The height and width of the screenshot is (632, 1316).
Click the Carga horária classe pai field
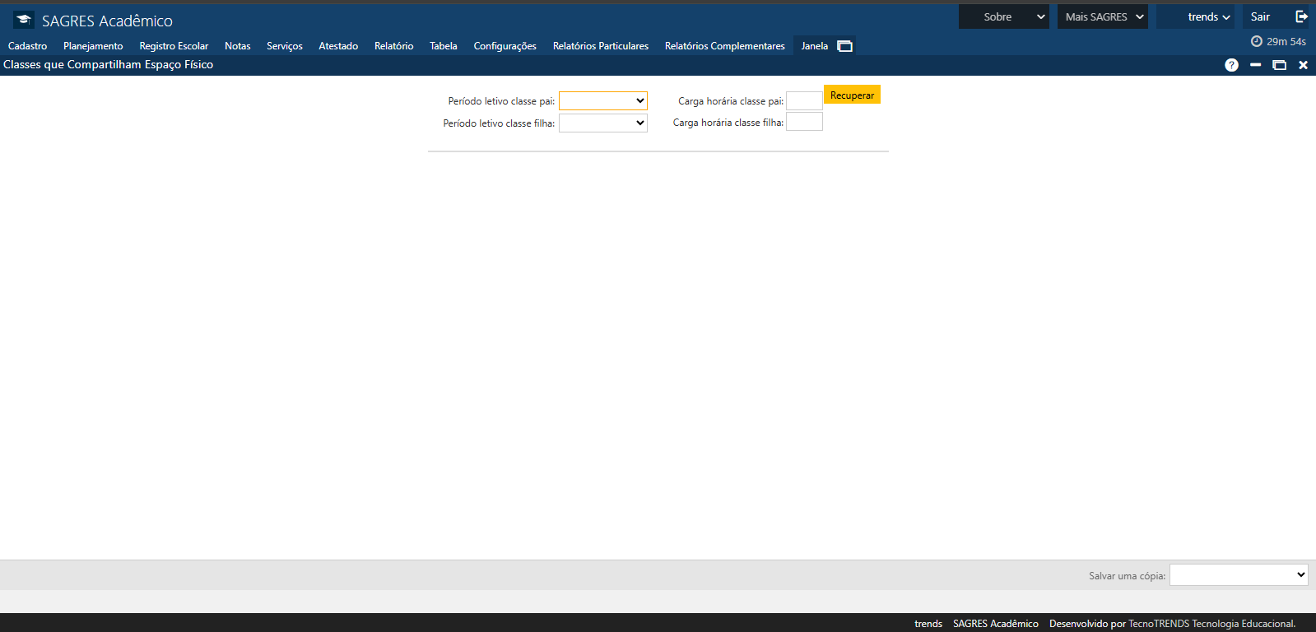point(804,100)
